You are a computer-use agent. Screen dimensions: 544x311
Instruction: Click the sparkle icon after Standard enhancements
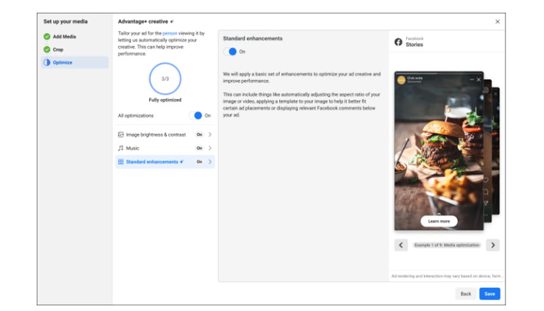[x=182, y=162]
